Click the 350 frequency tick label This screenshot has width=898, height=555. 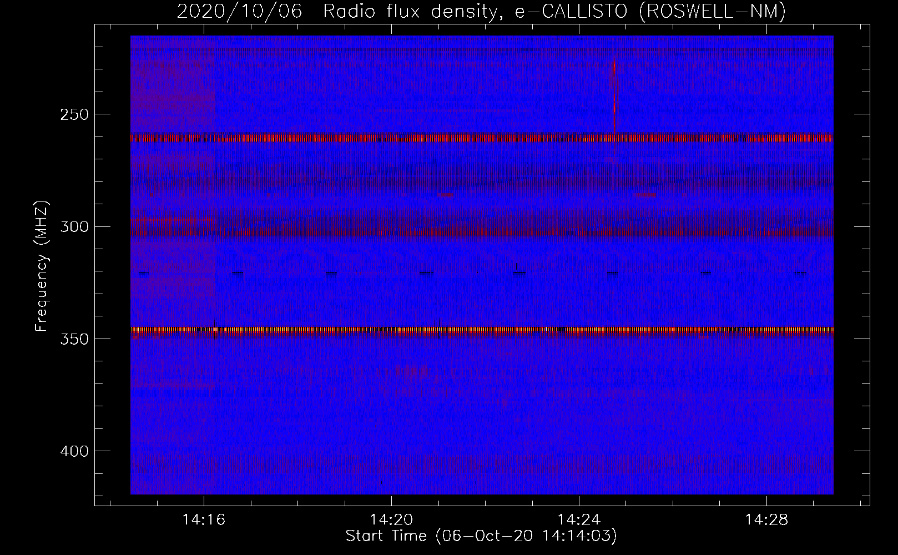pyautogui.click(x=73, y=339)
